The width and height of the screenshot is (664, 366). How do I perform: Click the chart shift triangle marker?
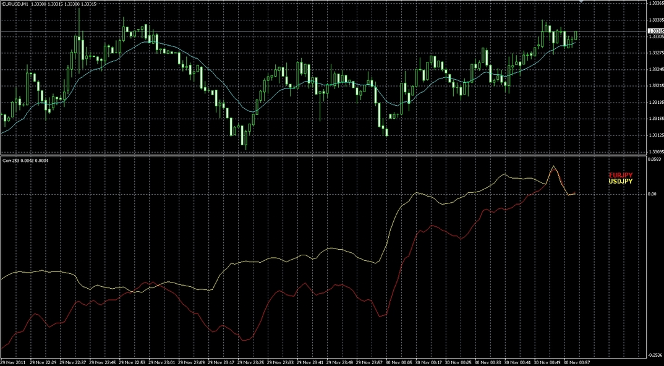click(x=581, y=1)
